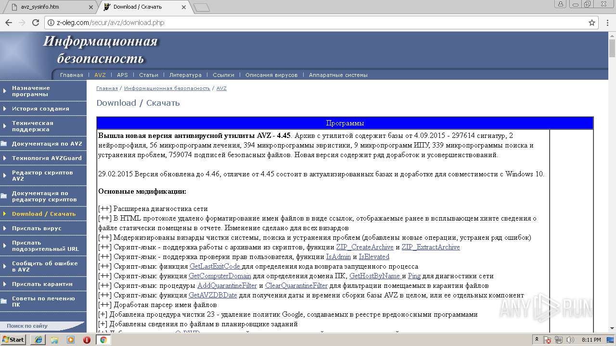Open Internet Explorer from the taskbar
616x346 pixels.
(x=38, y=340)
